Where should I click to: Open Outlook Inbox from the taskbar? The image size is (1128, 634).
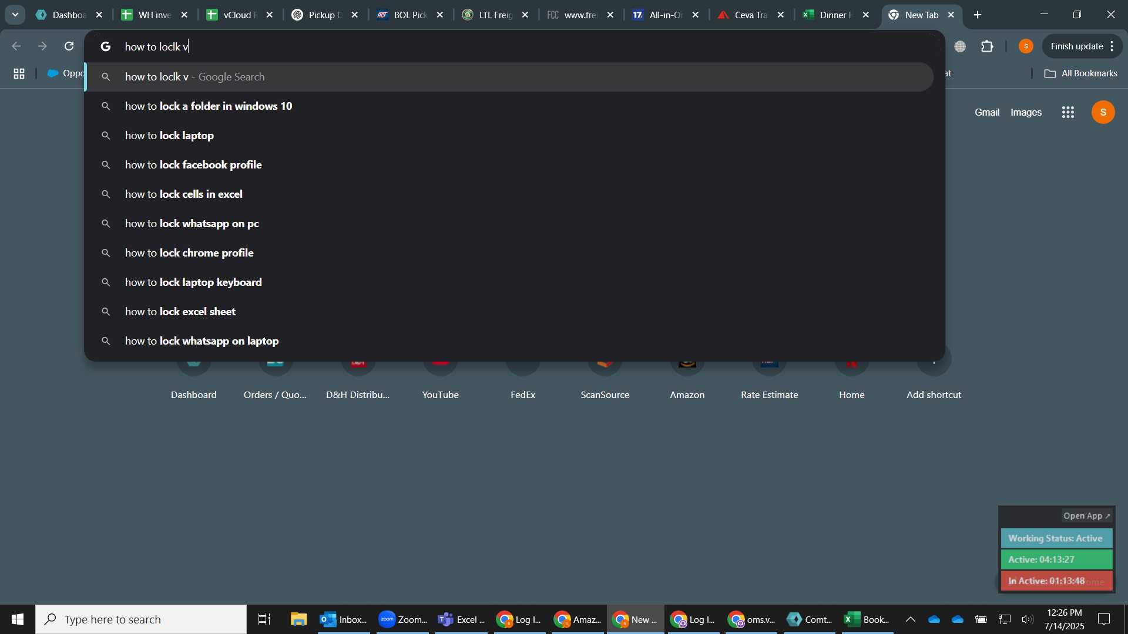[344, 619]
